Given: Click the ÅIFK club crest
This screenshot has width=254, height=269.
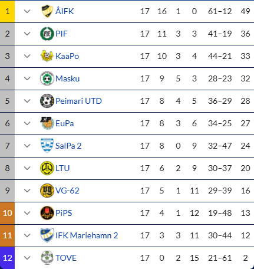Looking at the screenshot, I should (x=47, y=11).
